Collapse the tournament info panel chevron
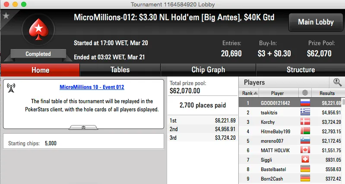This screenshot has width=345, height=184. coord(83,127)
